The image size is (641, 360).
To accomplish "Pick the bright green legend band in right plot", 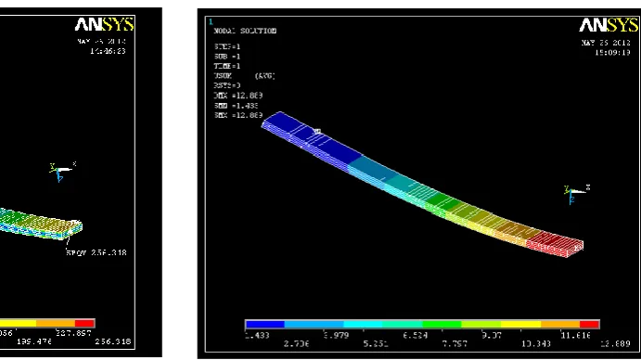I will [x=442, y=324].
